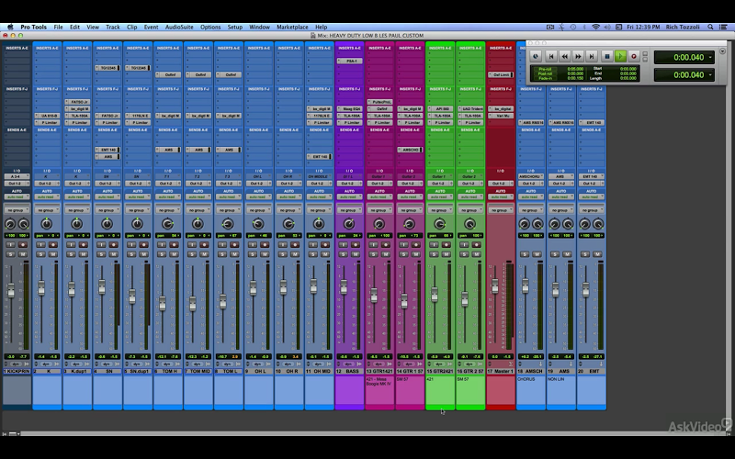Open the UA 610-B insert on K track
This screenshot has width=735, height=459.
click(x=47, y=116)
